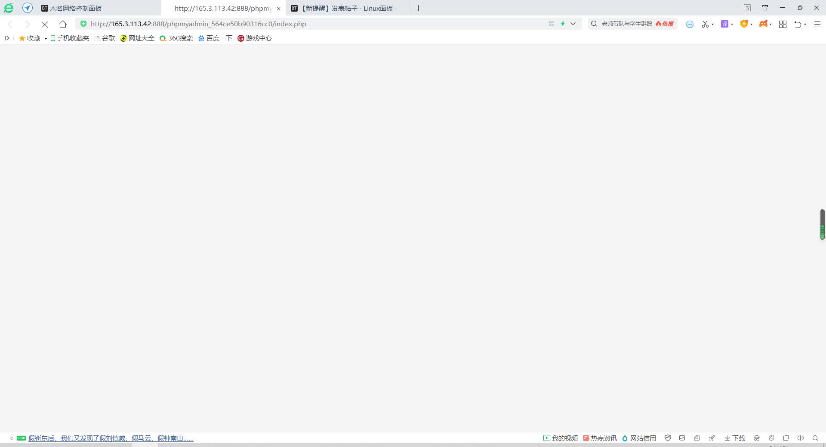
Task: Open the orange wallet shield icon
Action: [x=744, y=24]
